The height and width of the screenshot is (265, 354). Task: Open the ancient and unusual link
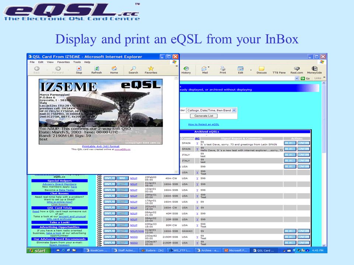(x=72, y=216)
